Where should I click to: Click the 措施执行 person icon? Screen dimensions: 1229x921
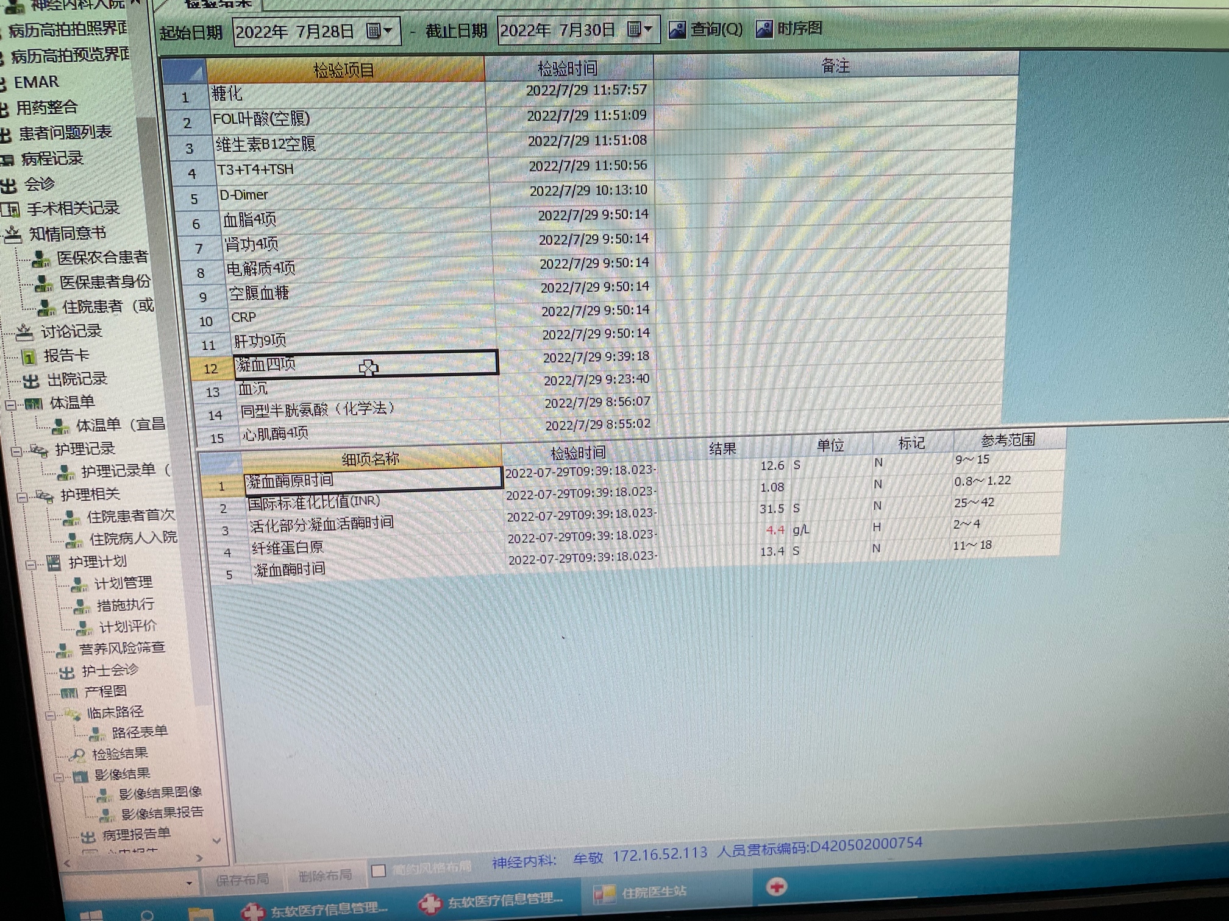point(82,606)
